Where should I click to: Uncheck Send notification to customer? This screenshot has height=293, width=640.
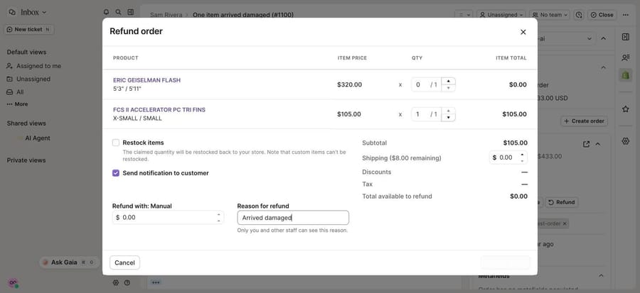pos(116,173)
